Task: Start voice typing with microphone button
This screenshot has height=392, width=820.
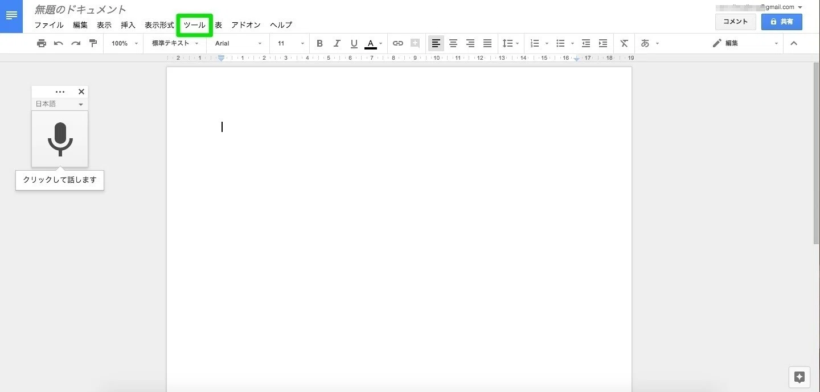Action: pos(60,139)
